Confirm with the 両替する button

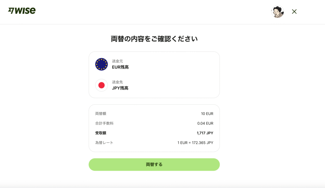coord(154,165)
